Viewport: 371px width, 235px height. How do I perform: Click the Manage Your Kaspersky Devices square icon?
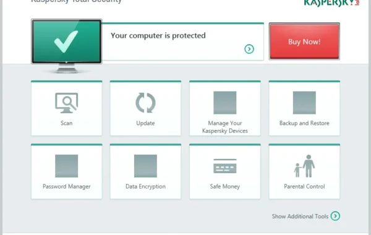[225, 103]
